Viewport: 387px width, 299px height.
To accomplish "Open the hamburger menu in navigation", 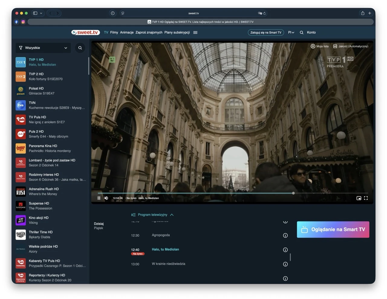I will coord(195,32).
